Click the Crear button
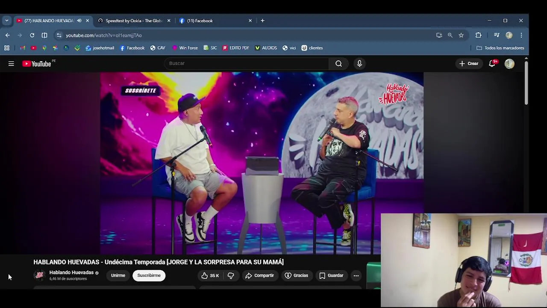547x308 pixels. click(x=469, y=64)
